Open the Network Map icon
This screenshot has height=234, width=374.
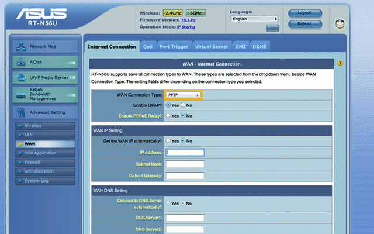coord(19,46)
